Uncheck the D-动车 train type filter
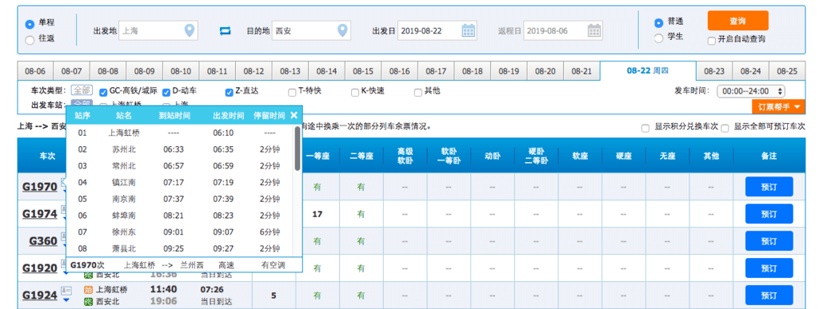 coord(166,93)
